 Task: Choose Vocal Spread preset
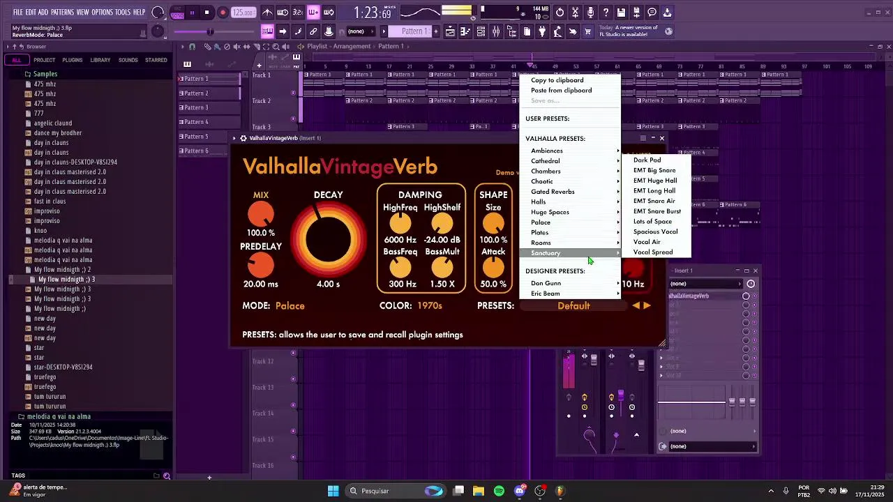653,252
